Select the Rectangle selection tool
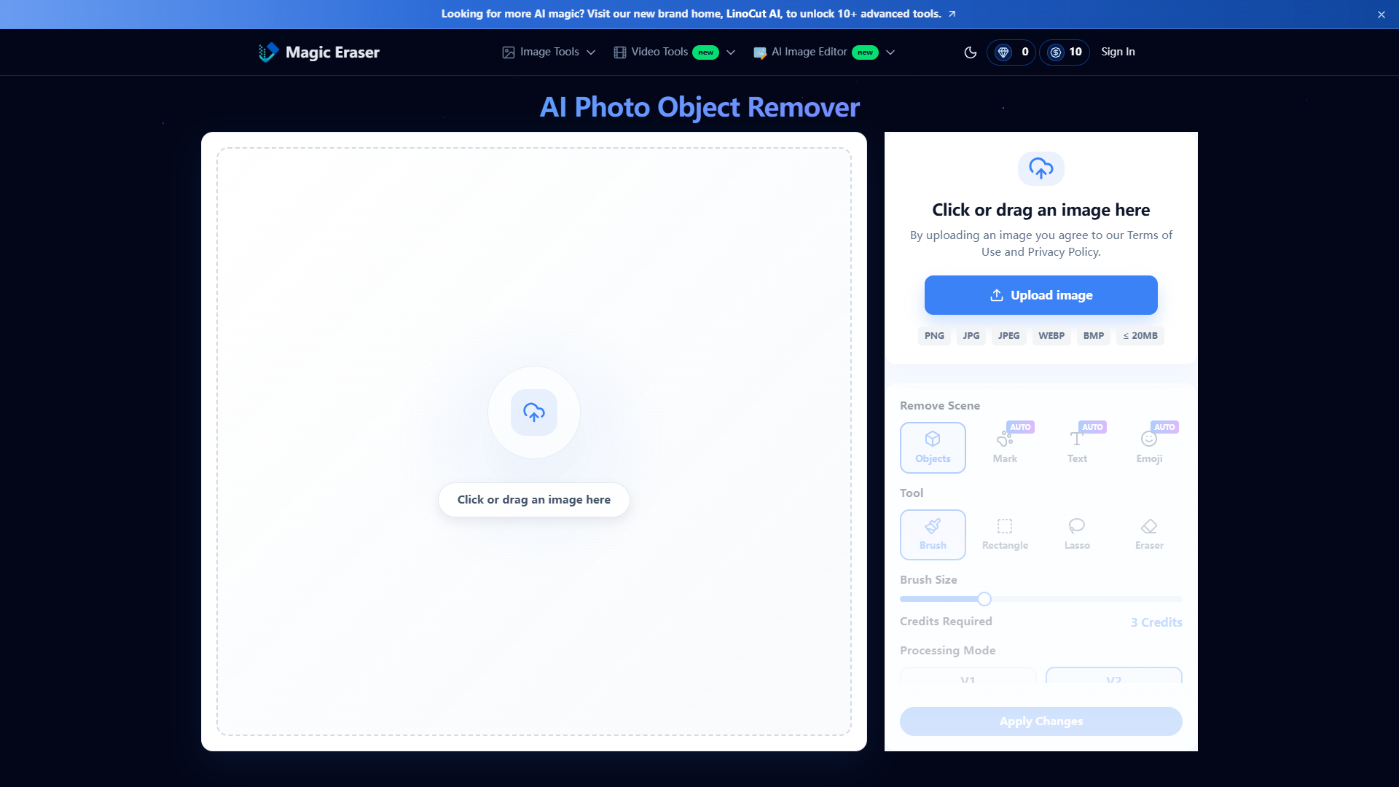Image resolution: width=1399 pixels, height=787 pixels. [x=1005, y=535]
